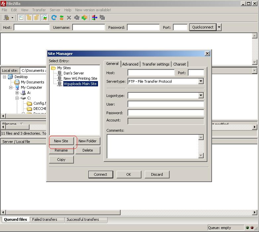Viewport: 259px width, 232px height.
Task: Click the blue Refresh file lists icon
Action: click(54, 18)
